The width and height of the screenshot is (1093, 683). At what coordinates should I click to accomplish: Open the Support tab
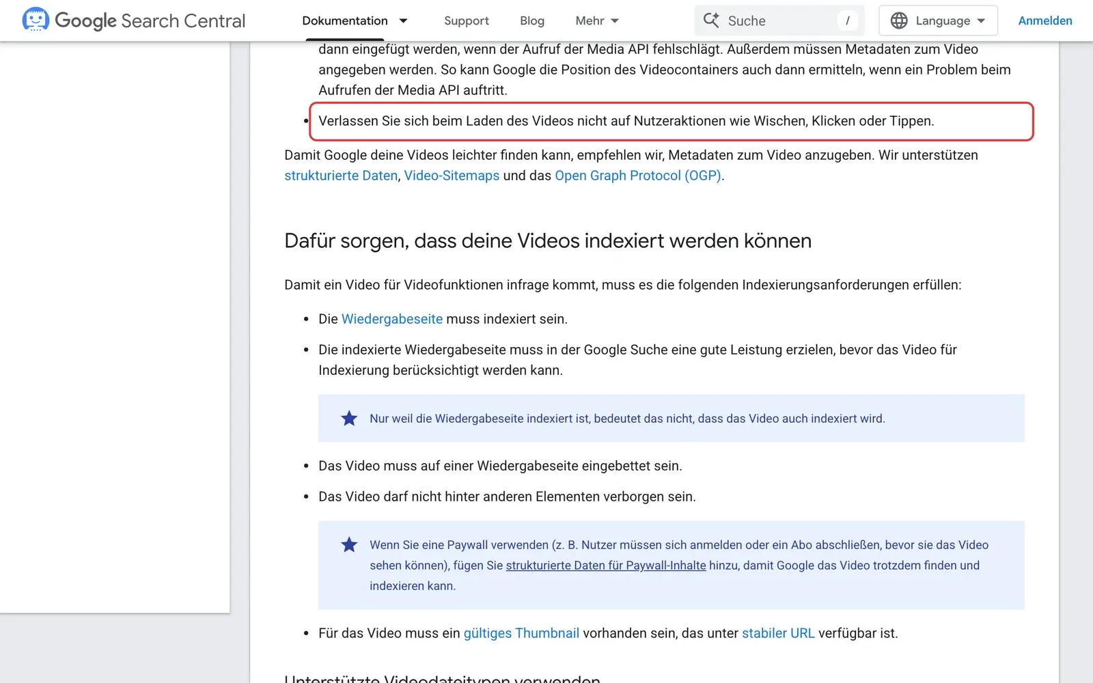tap(467, 20)
